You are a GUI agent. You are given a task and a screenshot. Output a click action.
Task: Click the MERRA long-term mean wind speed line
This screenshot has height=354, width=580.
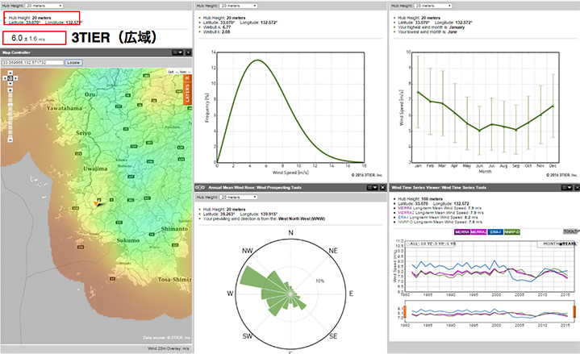440,208
